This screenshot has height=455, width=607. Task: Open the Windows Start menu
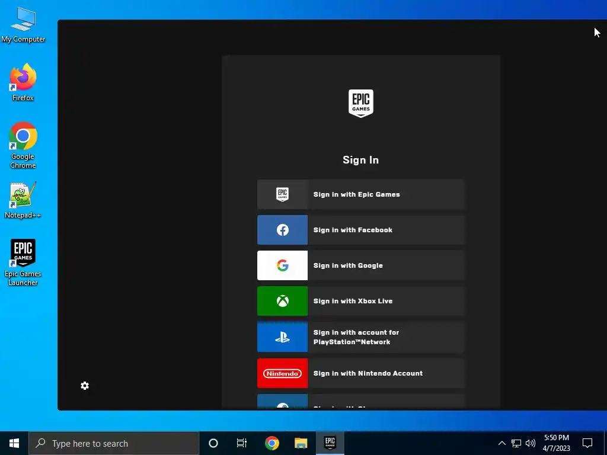[x=14, y=443]
